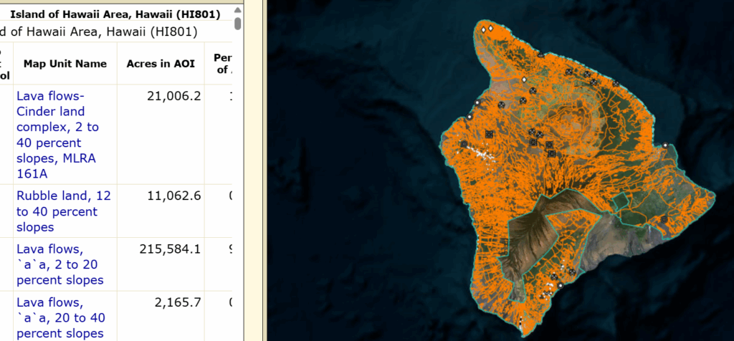Open the Rubble land, 12 to 40 percent link
Viewport: 734px width, 341px height.
(x=57, y=211)
